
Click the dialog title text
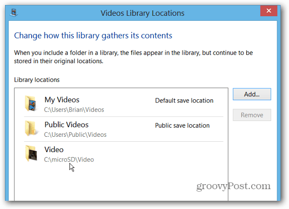(x=143, y=13)
